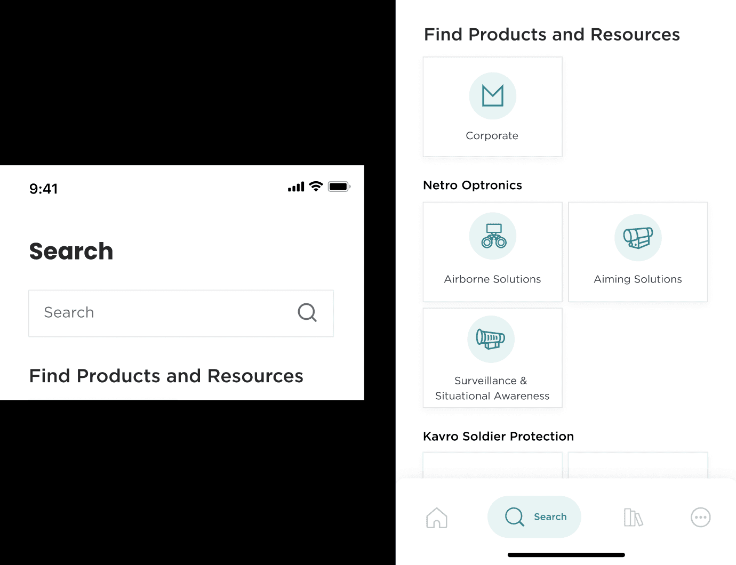The height and width of the screenshot is (565, 736).
Task: Click the Wi-Fi status icon
Action: [316, 187]
